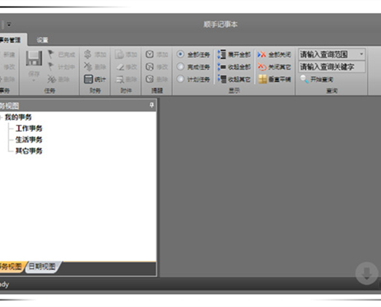The image size is (381, 307).
Task: Click the 附件 group label
Action: (x=126, y=91)
